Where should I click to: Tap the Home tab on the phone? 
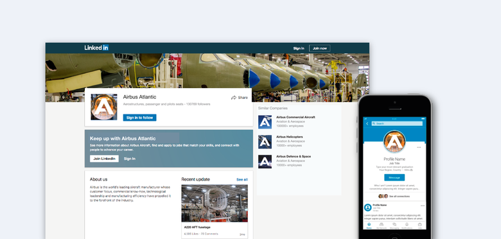click(369, 226)
